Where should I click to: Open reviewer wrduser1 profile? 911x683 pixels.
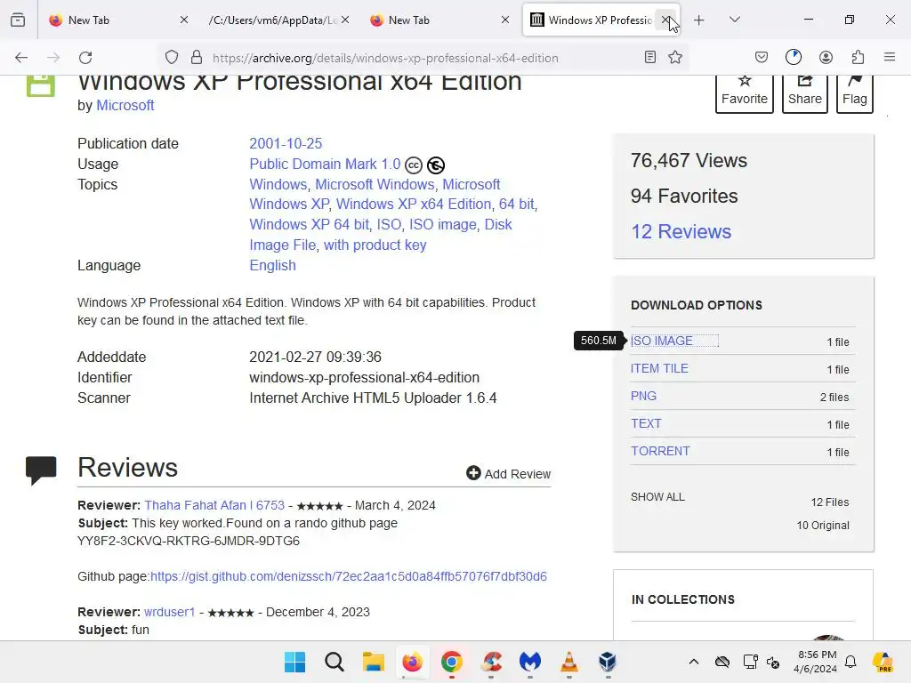[170, 612]
